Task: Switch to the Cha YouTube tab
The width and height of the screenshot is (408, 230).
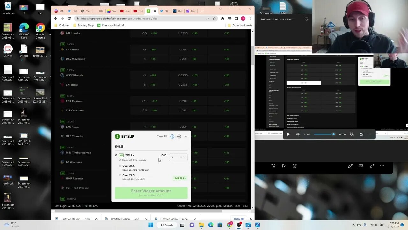Action: [x=125, y=11]
